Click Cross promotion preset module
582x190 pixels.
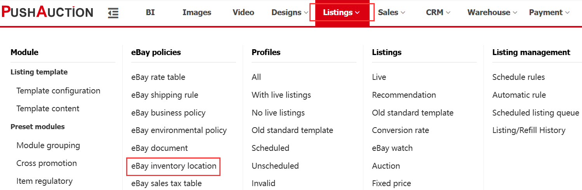click(x=47, y=163)
